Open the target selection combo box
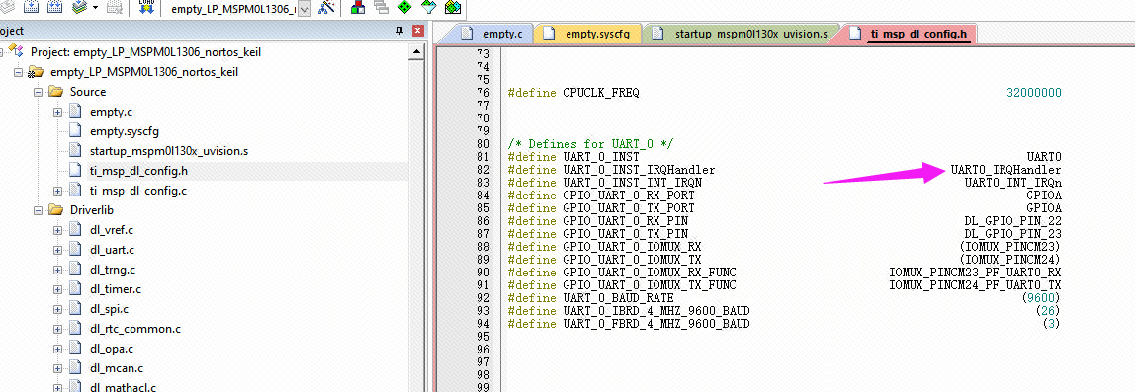Viewport: 1135px width, 392px height. point(305,9)
